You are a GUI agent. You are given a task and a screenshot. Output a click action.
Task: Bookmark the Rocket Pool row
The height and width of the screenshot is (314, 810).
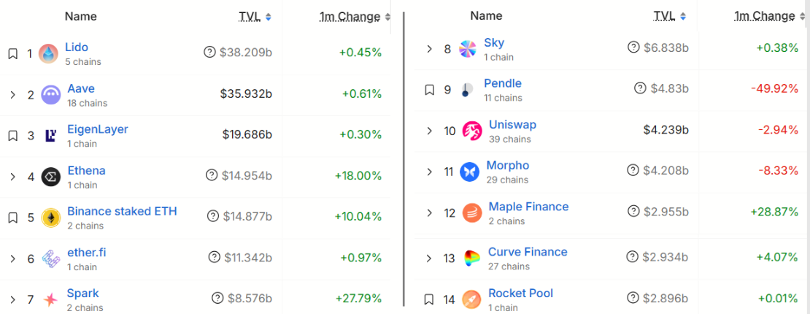click(430, 299)
